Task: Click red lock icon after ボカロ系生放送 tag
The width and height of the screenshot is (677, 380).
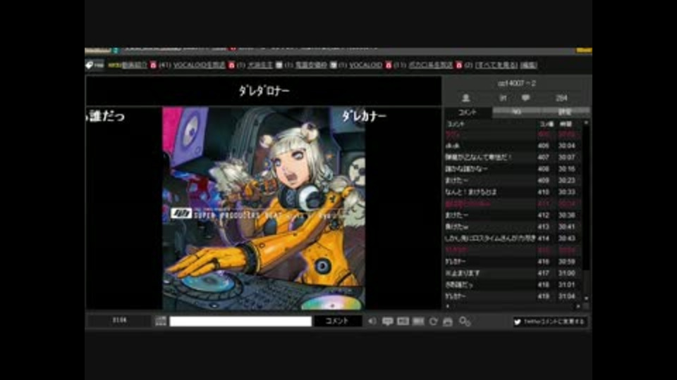Action: pos(458,65)
